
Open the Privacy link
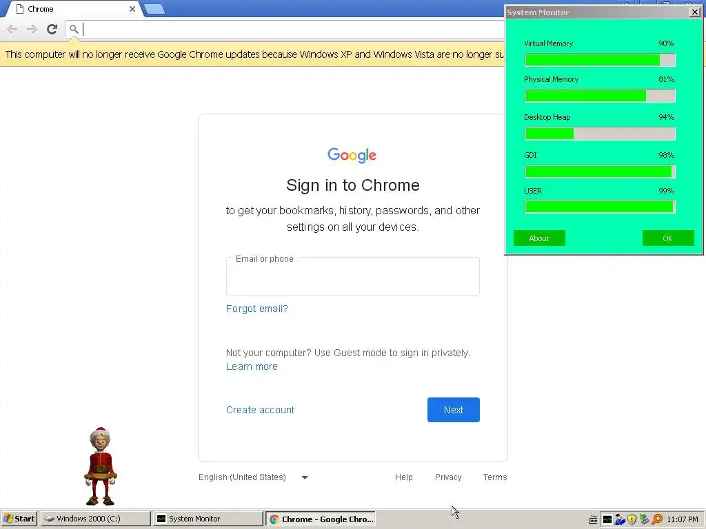point(448,477)
